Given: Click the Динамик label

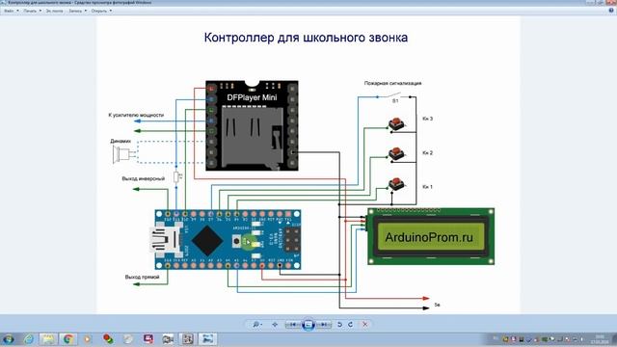Looking at the screenshot, I should tap(121, 141).
